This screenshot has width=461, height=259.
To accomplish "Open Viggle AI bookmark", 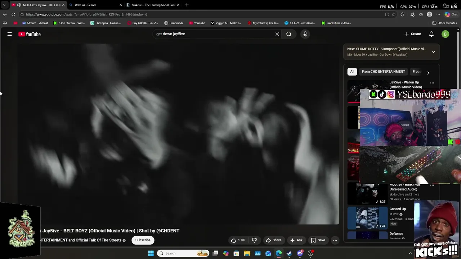I will (x=226, y=23).
